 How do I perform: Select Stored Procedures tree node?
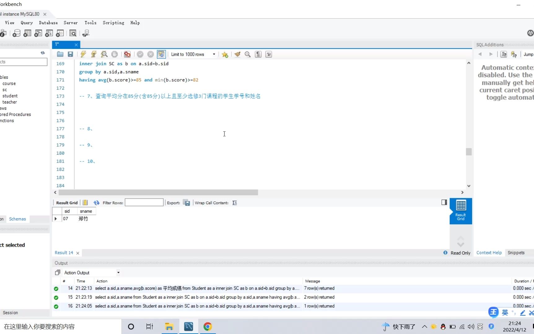click(15, 114)
